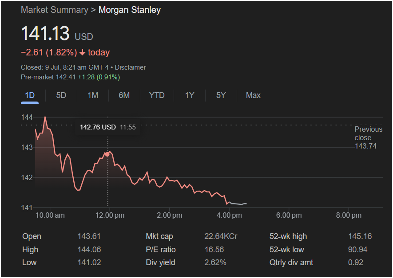Viewport: 393px width, 278px height.
Task: Click the Morgan Stanley title
Action: (x=130, y=10)
